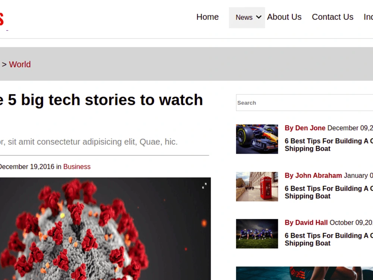The height and width of the screenshot is (280, 373).
Task: Open the News dropdown chevron
Action: [x=258, y=17]
